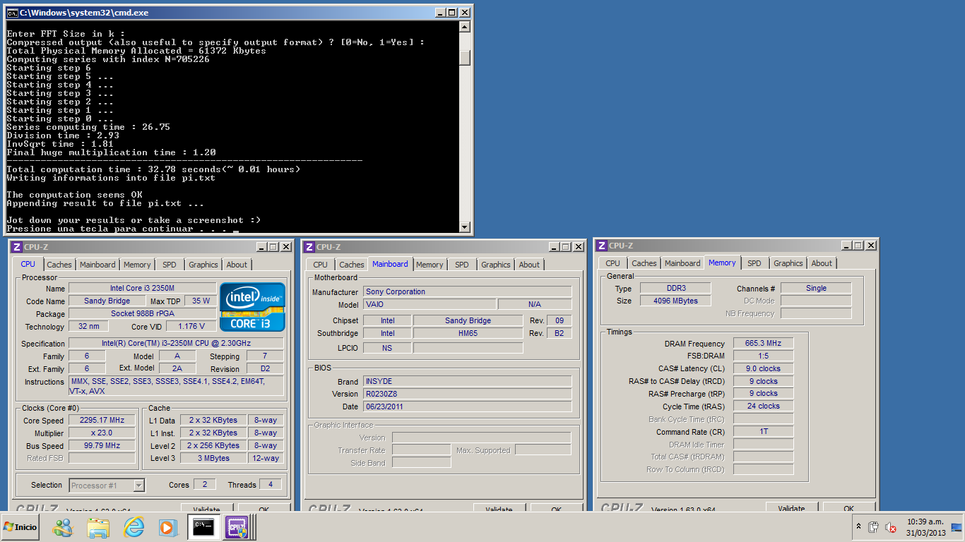Click the '2295.17 MHz' core speed value
This screenshot has height=542, width=965.
102,420
